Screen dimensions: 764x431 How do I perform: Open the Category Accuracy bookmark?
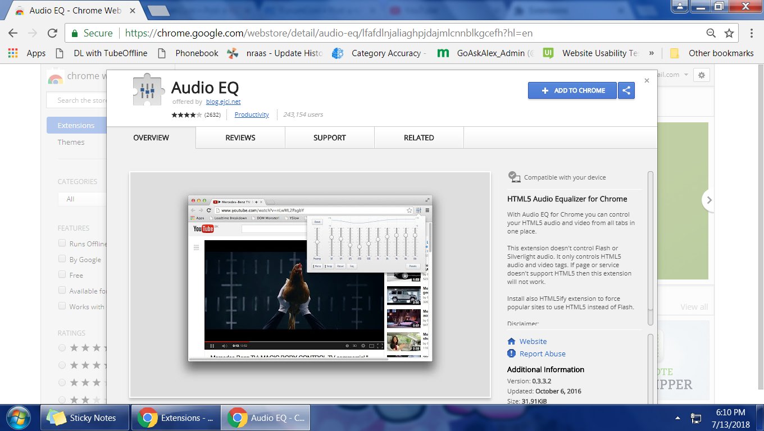coord(379,53)
